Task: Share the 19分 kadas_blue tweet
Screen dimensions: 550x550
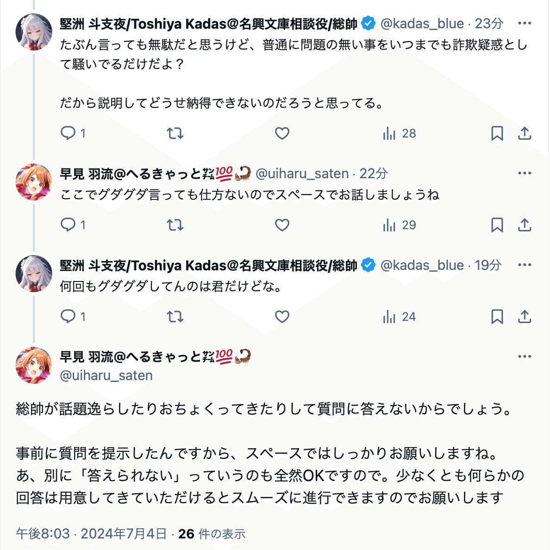Action: (x=525, y=317)
